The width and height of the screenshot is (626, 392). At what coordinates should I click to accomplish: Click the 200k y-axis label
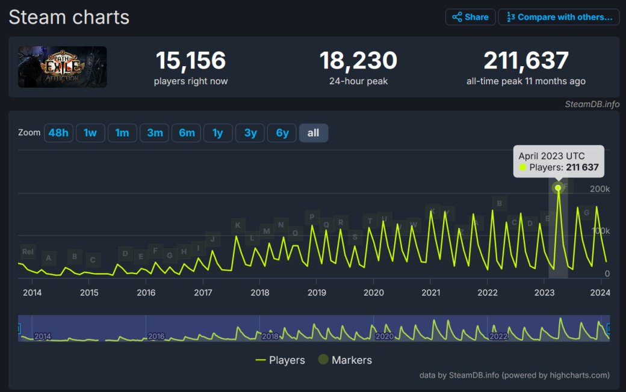600,189
